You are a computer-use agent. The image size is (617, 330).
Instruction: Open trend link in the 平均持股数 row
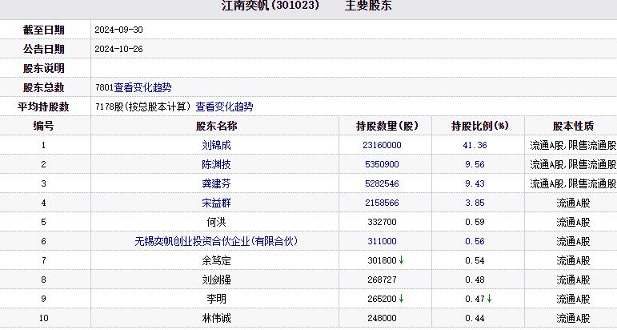coord(224,107)
